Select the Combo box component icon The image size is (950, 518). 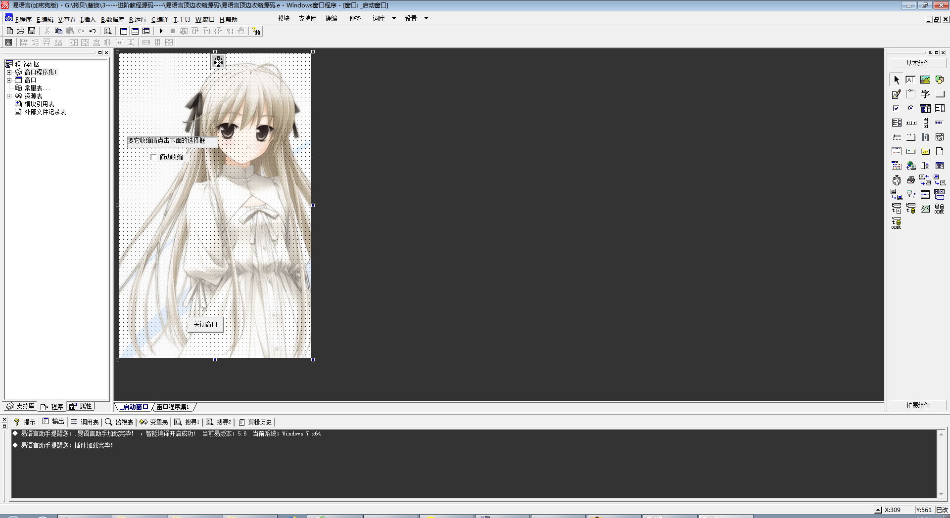click(x=925, y=108)
